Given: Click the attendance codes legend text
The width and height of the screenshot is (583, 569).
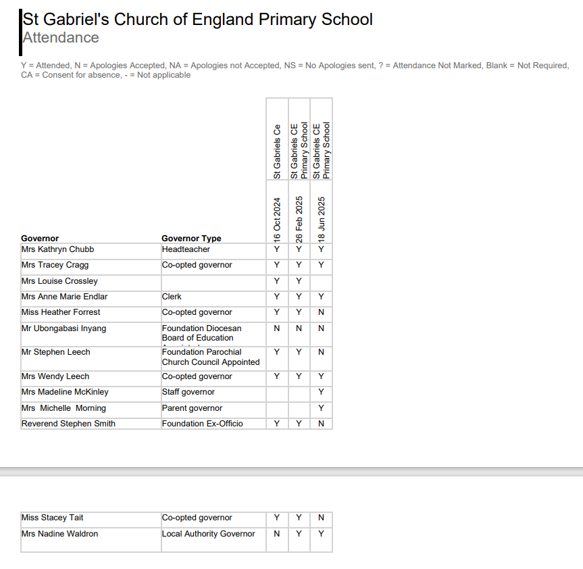Looking at the screenshot, I should [x=295, y=70].
